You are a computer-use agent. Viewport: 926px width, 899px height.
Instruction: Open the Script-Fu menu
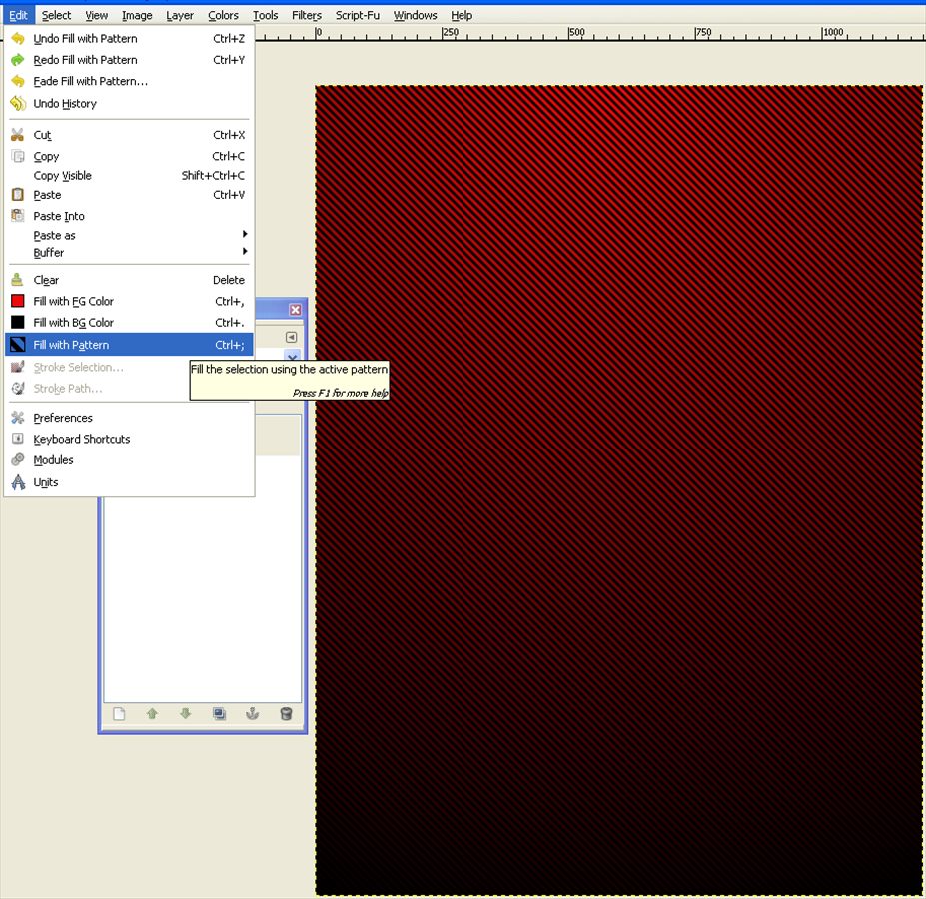358,15
